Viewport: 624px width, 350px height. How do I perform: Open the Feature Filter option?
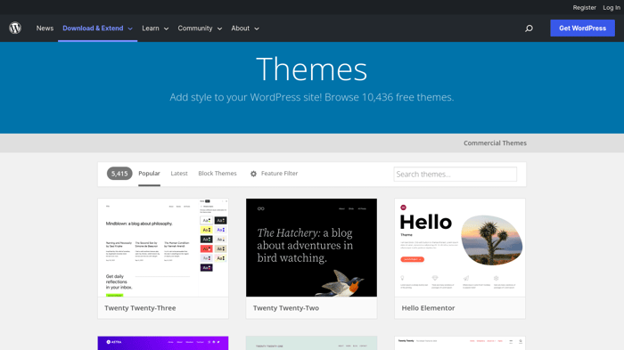279,174
